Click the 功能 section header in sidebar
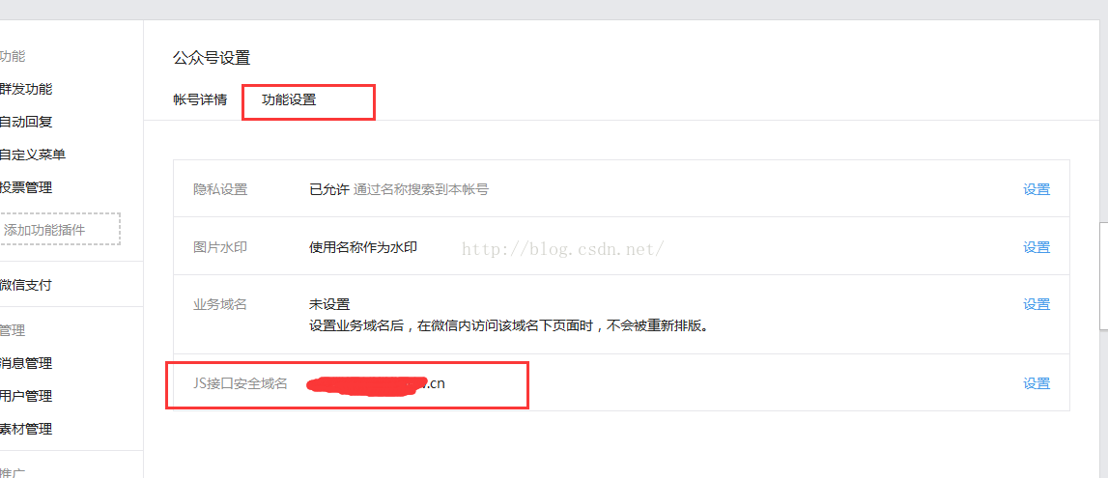This screenshot has width=1108, height=478. click(13, 56)
